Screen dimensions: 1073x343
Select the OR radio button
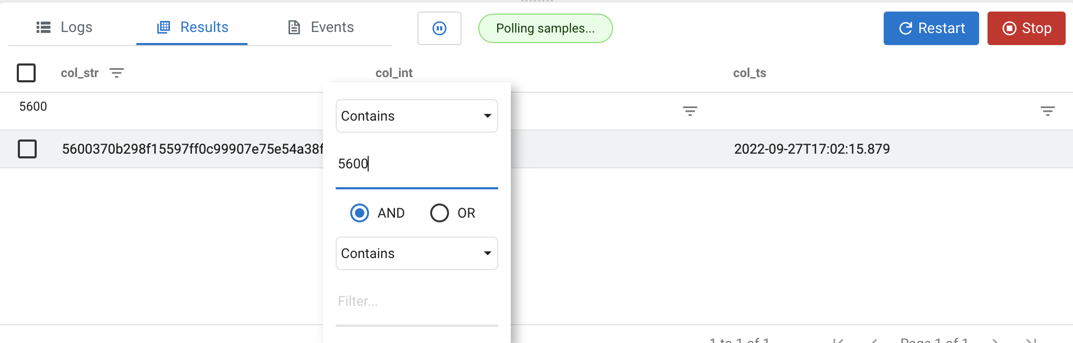tap(439, 213)
